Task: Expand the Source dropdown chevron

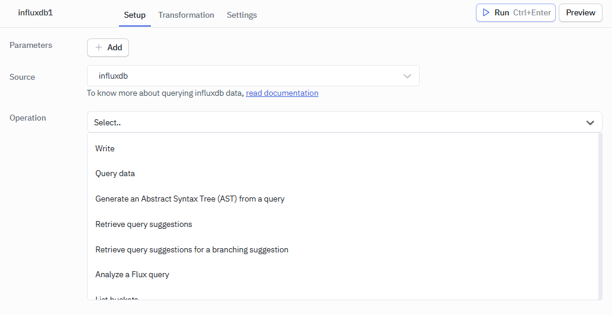Action: point(407,76)
